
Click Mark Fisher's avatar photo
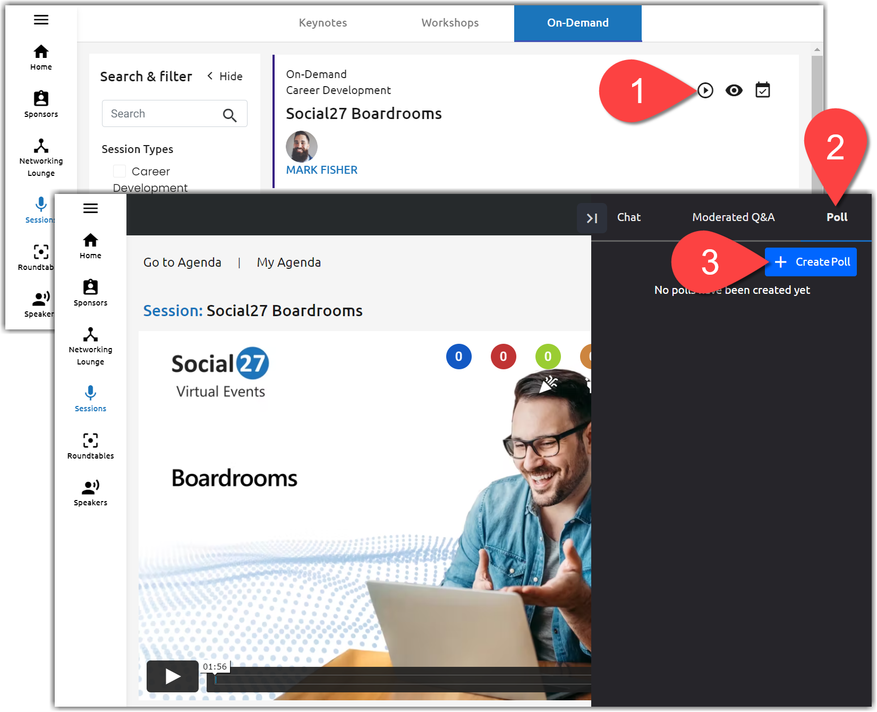(302, 147)
